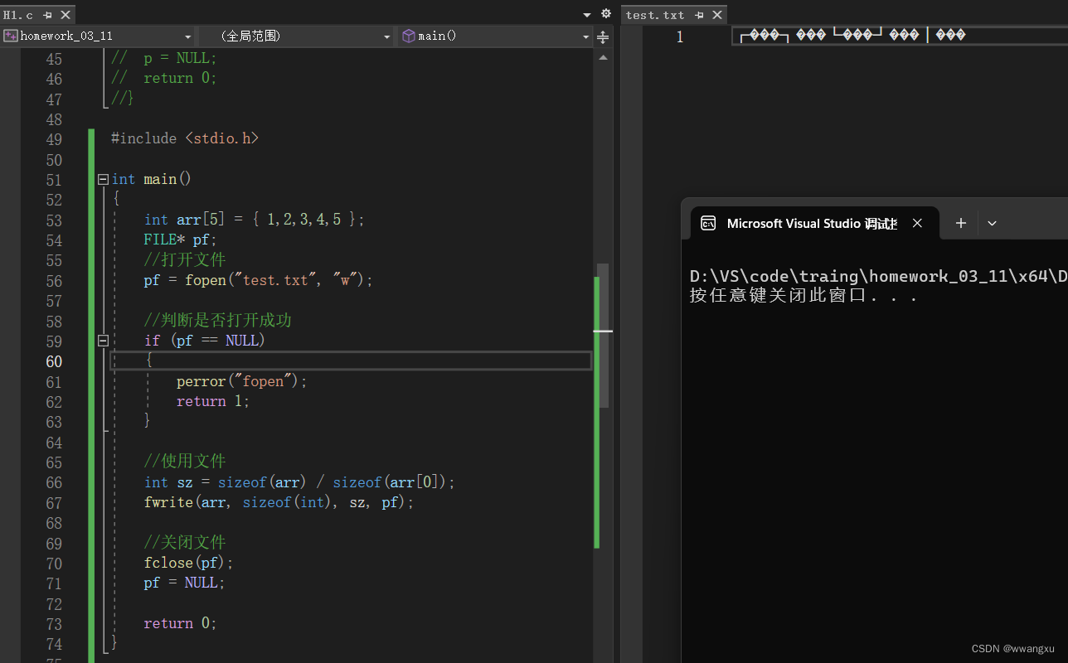1068x663 pixels.
Task: Click the fclose(pf) line
Action: pyautogui.click(x=189, y=563)
